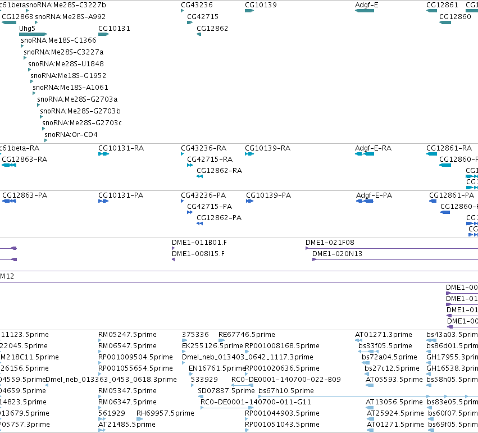This screenshot has width=478, height=433.
Task: Click the CG10131 gene label
Action: (114, 29)
